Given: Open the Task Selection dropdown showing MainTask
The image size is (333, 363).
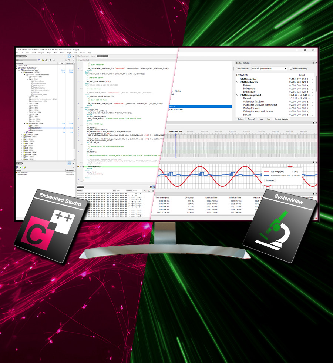Looking at the screenshot, I should (269, 69).
